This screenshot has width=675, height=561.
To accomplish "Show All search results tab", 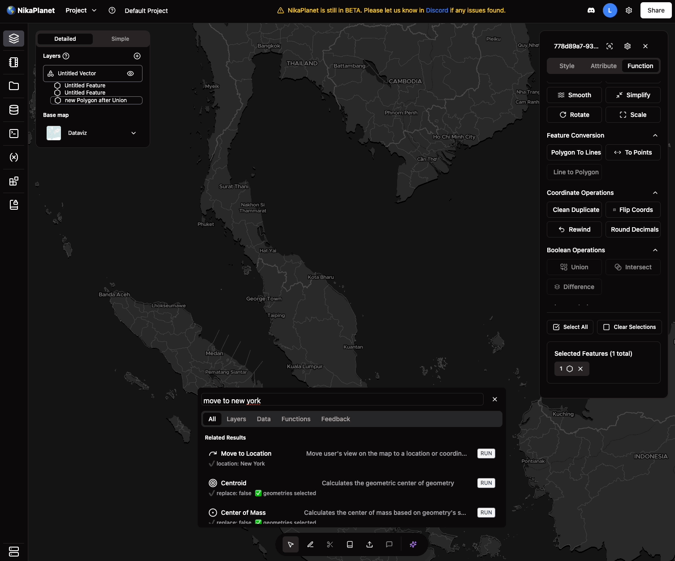I will (x=212, y=419).
